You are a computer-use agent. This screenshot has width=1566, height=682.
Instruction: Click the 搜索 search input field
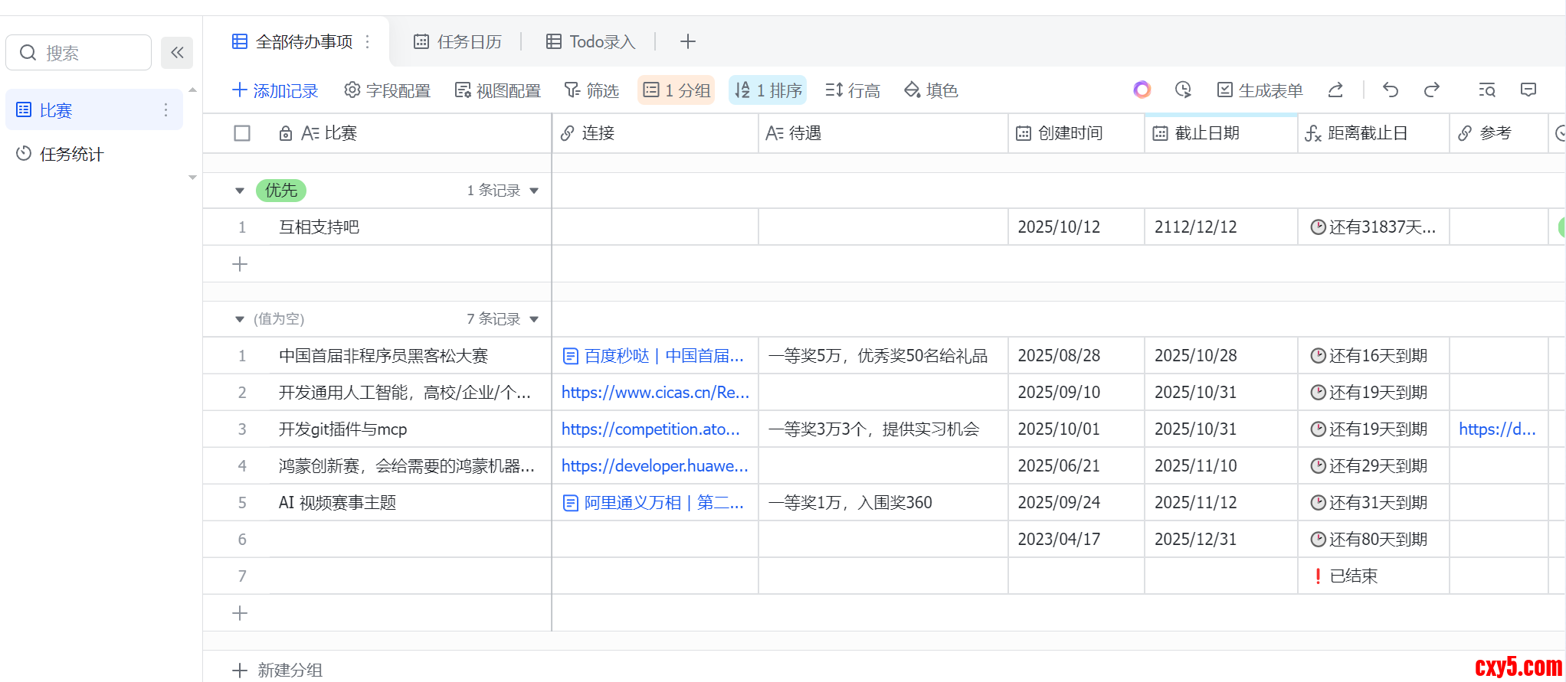pyautogui.click(x=84, y=53)
